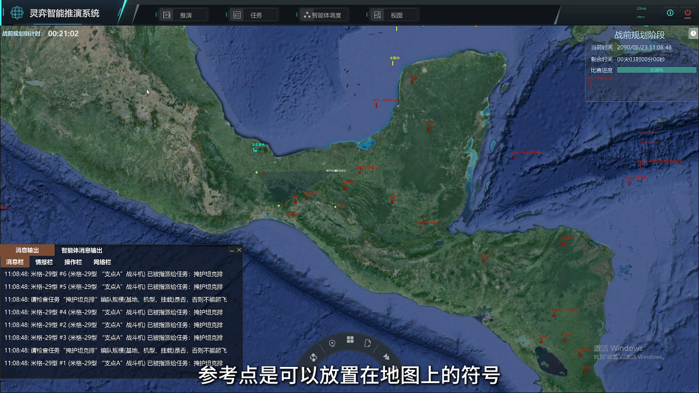Click the rotating diamonds icon in arc toolbar

point(313,356)
